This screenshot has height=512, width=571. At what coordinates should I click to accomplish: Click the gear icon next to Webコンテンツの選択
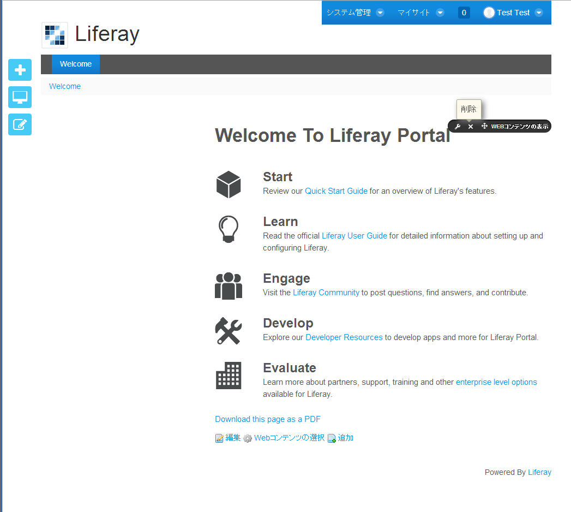tap(248, 438)
